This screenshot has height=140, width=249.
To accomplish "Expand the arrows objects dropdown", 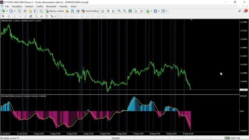I will [55, 16].
